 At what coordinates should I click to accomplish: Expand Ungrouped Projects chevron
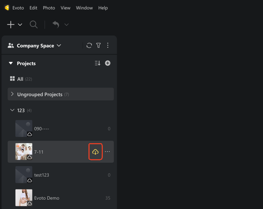pos(12,94)
